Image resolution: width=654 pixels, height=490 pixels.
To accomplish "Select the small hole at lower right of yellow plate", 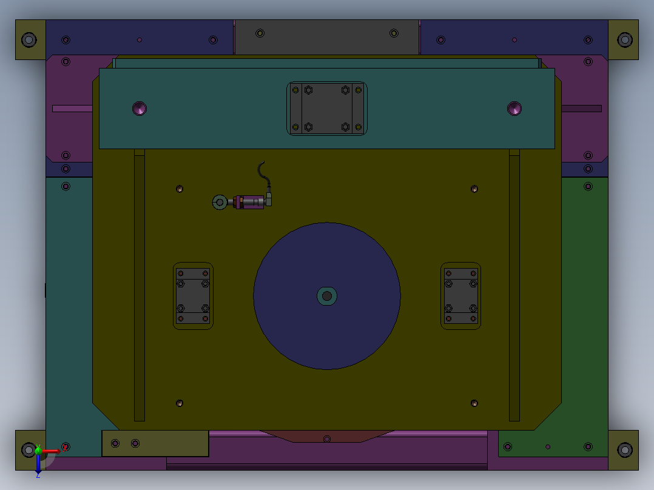I will pyautogui.click(x=474, y=403).
